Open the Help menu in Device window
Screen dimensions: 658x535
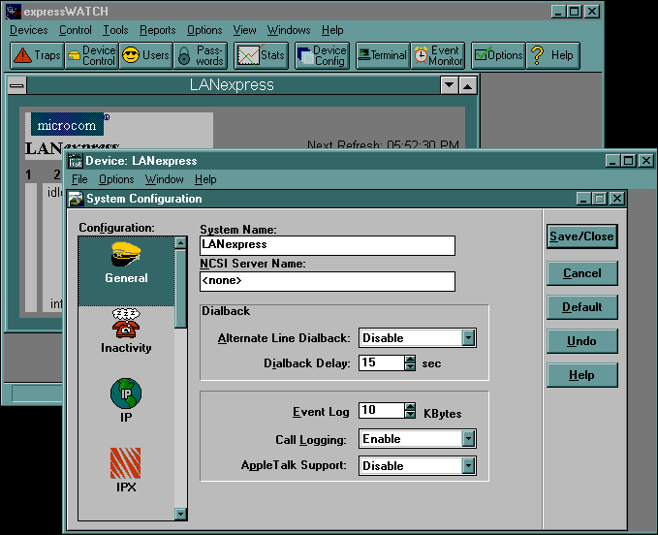point(205,179)
